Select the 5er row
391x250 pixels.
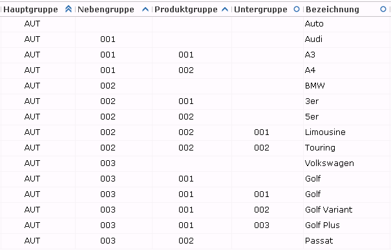click(195, 117)
